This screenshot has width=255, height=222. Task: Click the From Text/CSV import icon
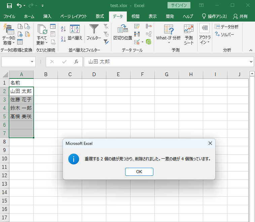coord(20,26)
